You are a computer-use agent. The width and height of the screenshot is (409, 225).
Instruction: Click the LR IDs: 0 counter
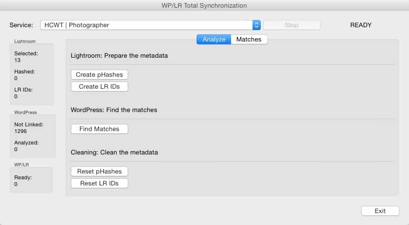[23, 93]
